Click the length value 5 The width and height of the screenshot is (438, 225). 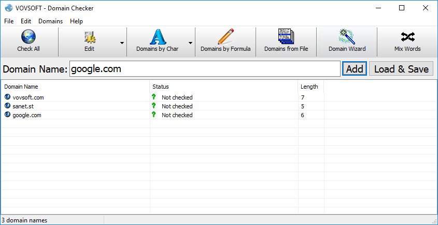303,106
